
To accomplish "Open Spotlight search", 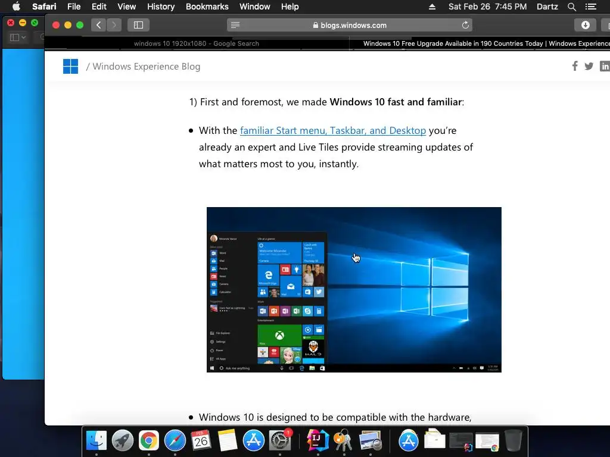I will [571, 7].
